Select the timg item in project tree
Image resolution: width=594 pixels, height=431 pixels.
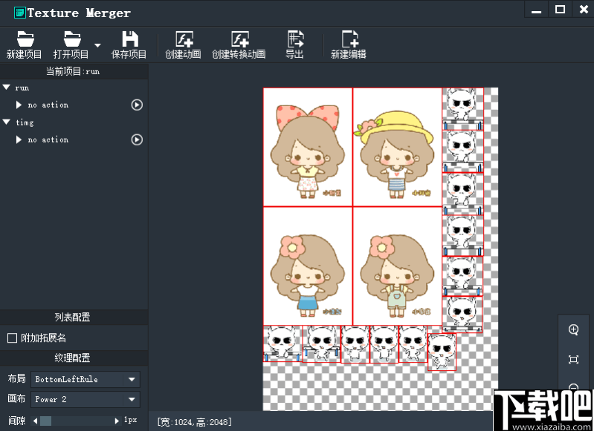click(x=25, y=122)
